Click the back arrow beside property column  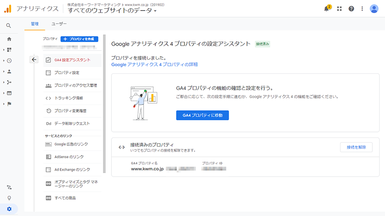34,60
